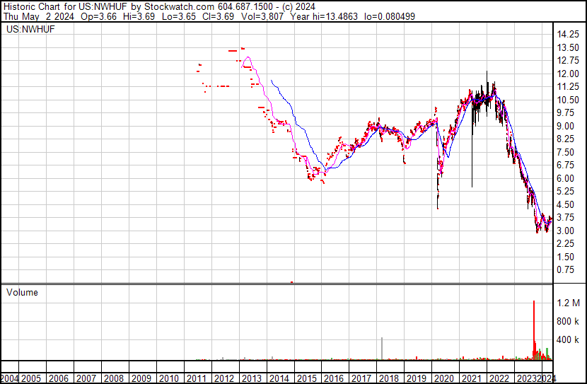Click the 13.50 price axis label

(568, 47)
